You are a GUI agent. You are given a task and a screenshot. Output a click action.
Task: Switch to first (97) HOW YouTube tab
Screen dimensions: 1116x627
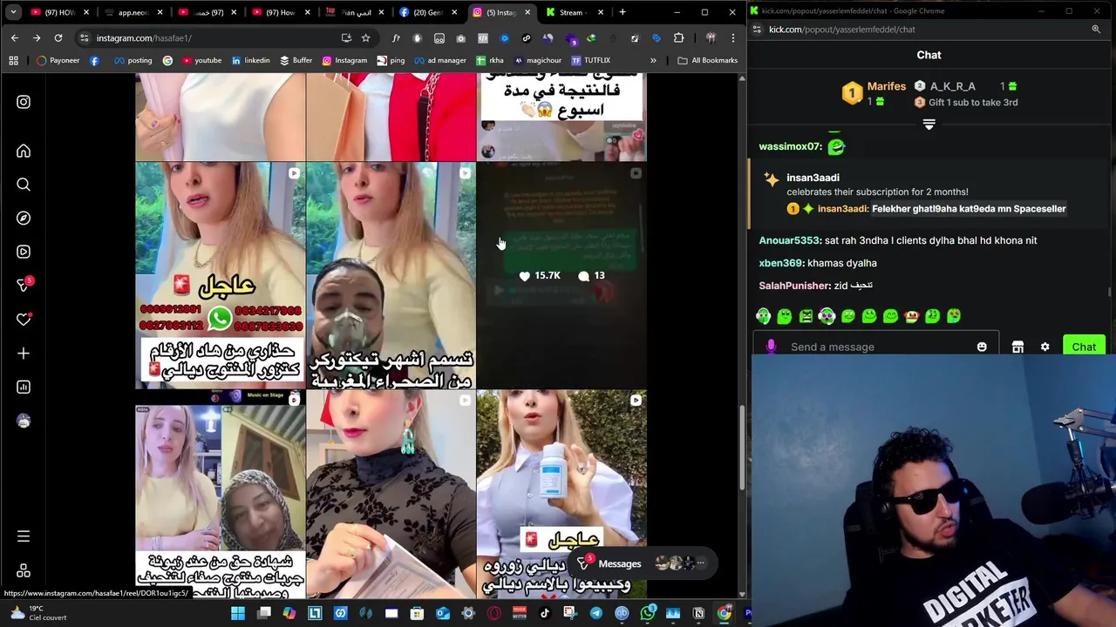(x=59, y=12)
